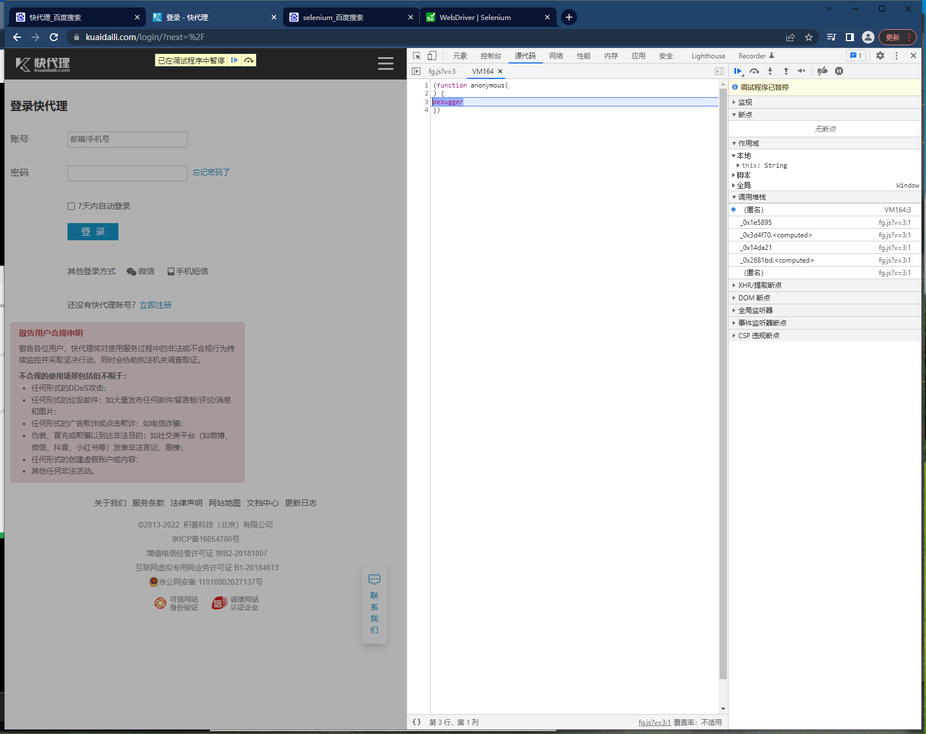Switch to 元素 Elements tab

tap(460, 55)
